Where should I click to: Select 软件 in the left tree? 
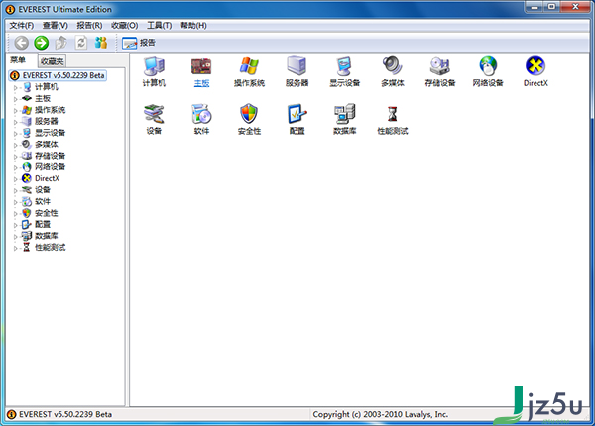[43, 201]
